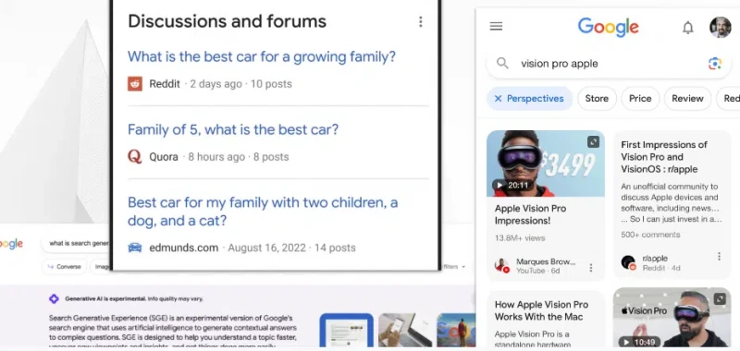Select the Review filter chip
Image resolution: width=740 pixels, height=351 pixels.
pyautogui.click(x=687, y=99)
